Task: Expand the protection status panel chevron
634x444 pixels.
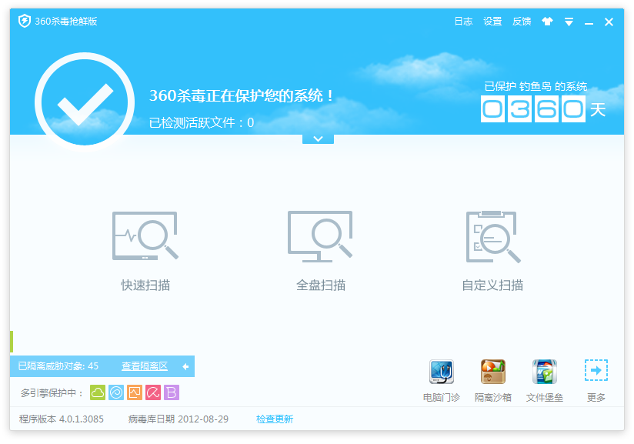Action: [x=318, y=139]
